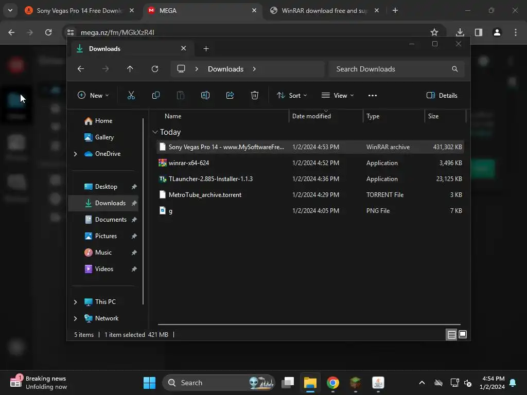Open Chrome profile avatar icon
The height and width of the screenshot is (395, 527).
[x=497, y=32]
